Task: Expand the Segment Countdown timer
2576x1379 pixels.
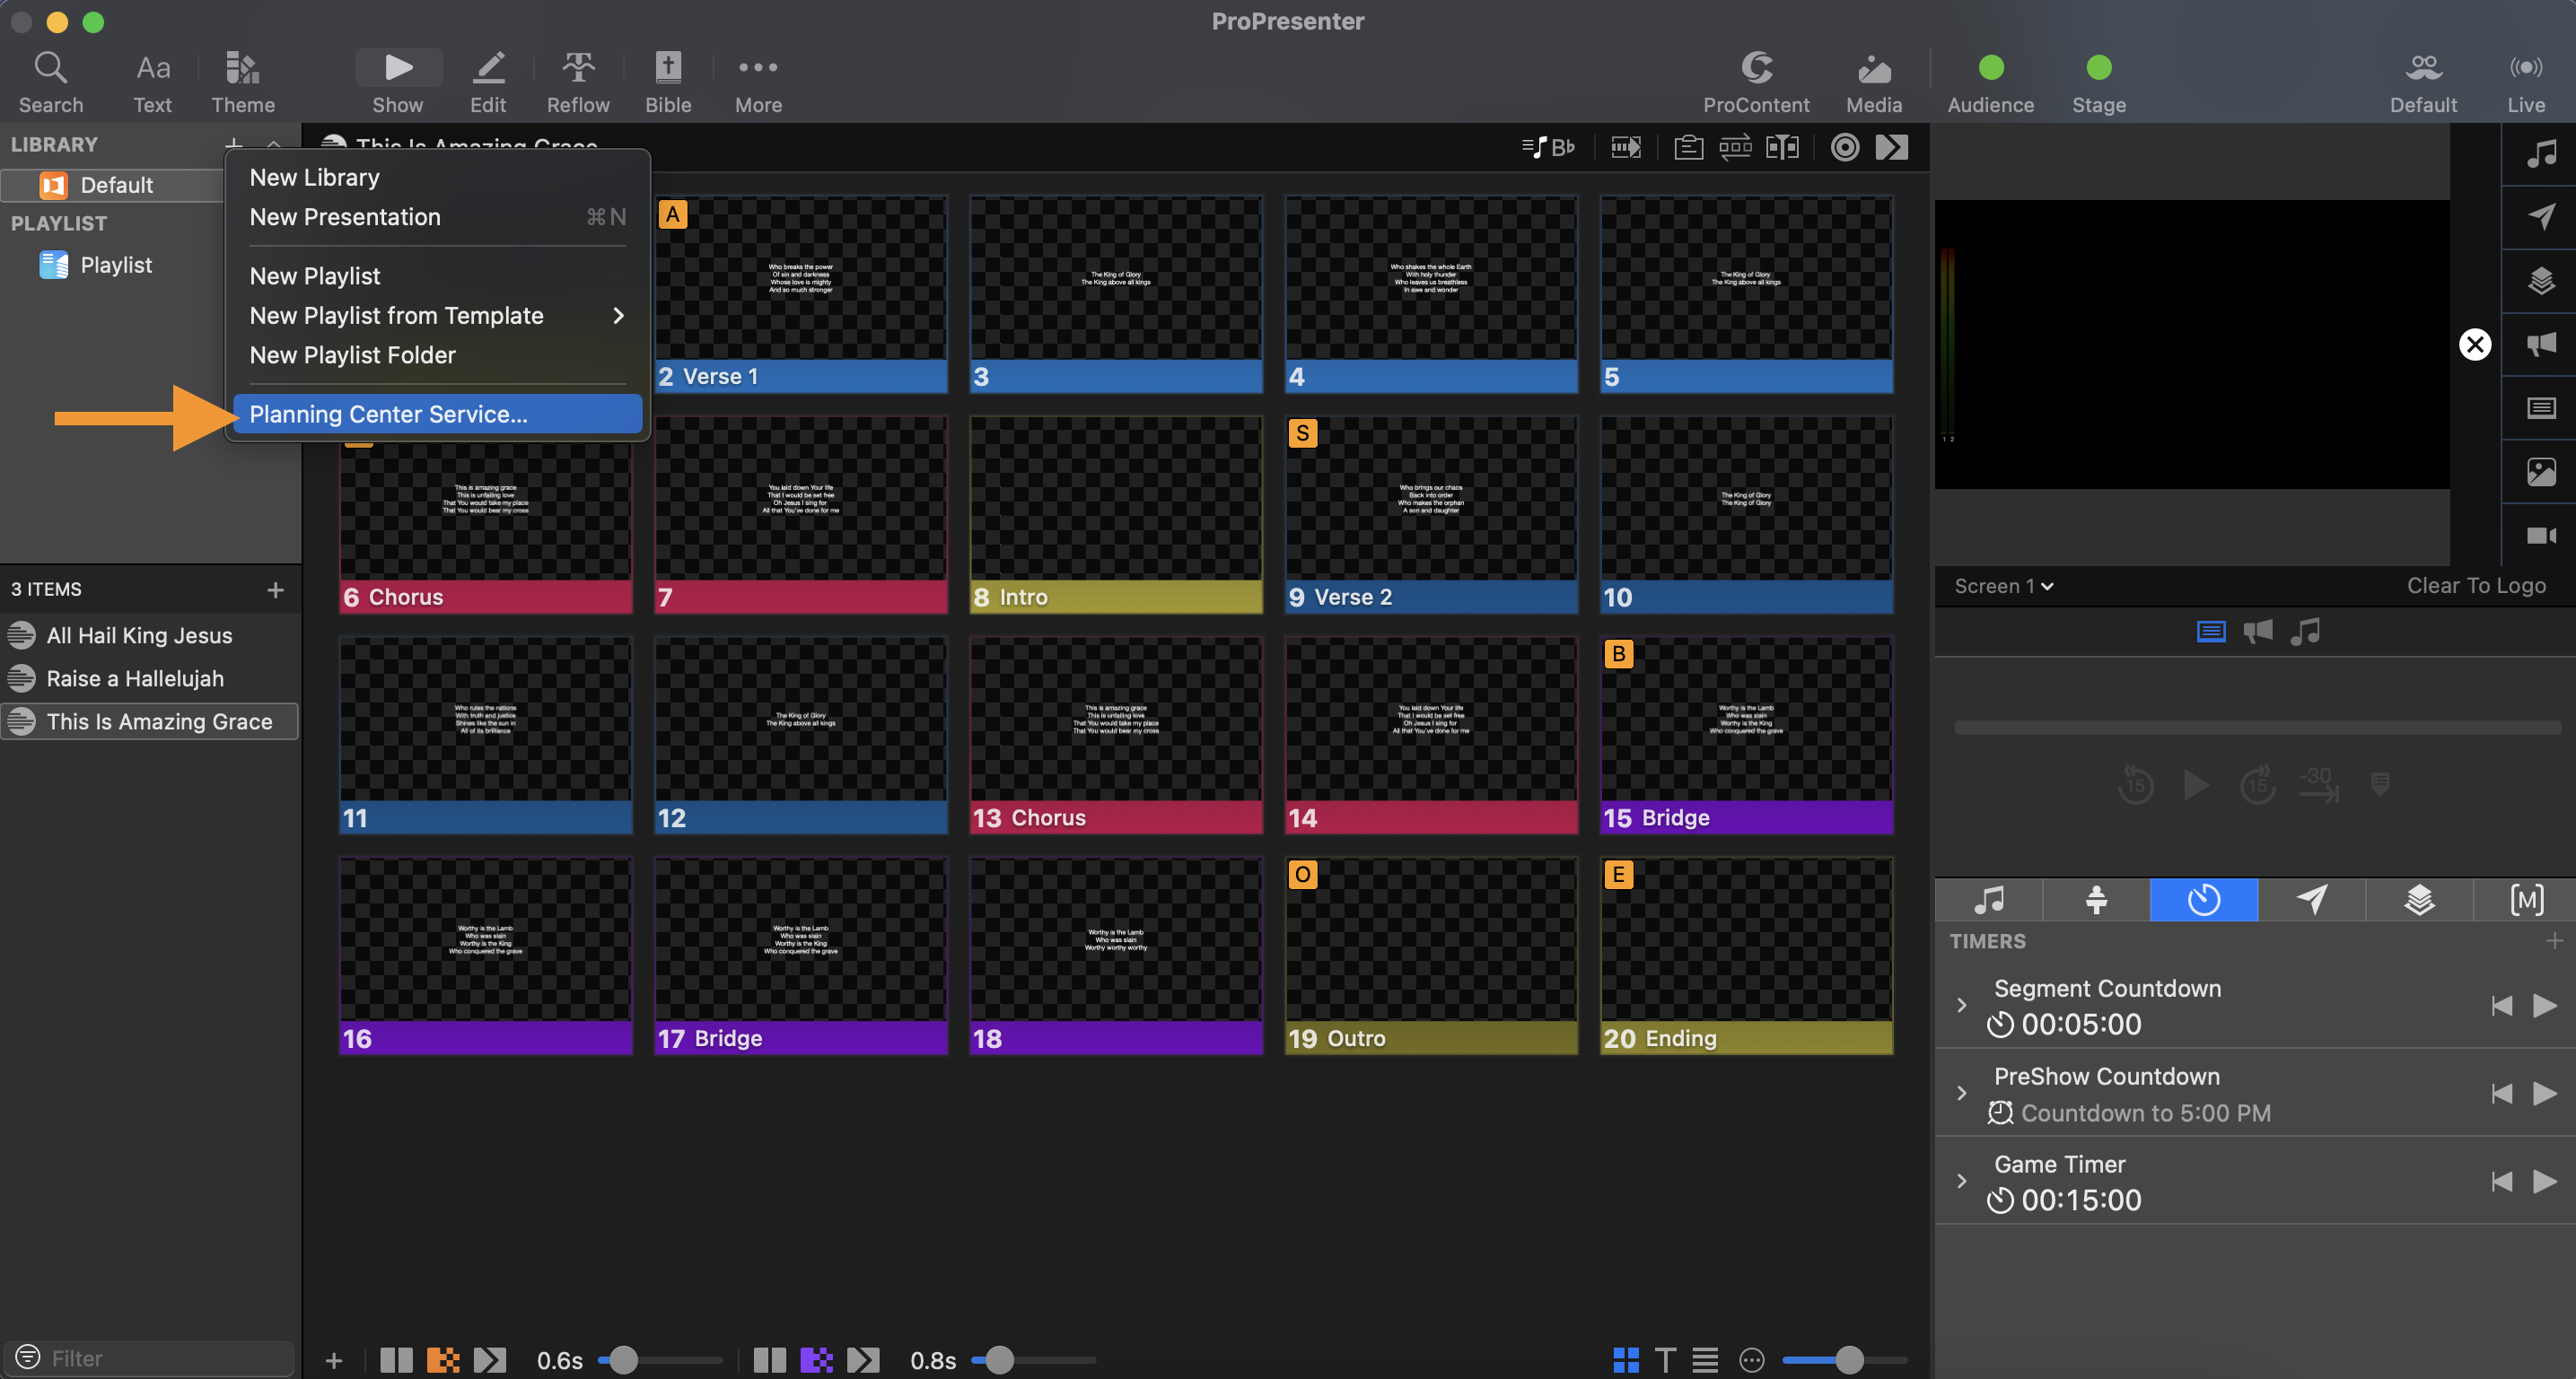Action: 1961,1005
